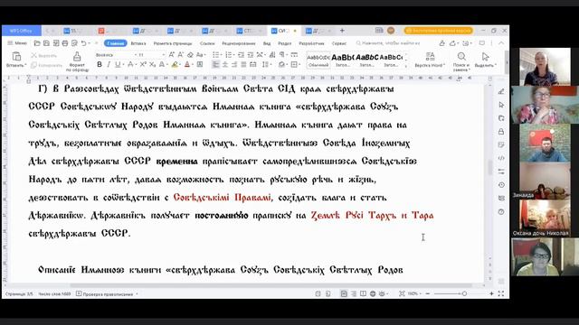Click the text highlight color swatch

click(x=175, y=64)
